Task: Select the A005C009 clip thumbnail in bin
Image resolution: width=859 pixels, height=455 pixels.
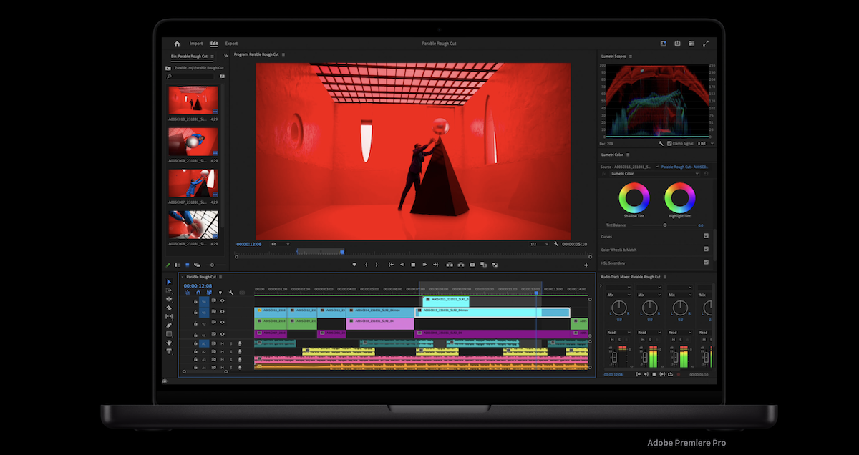Action: 193,142
